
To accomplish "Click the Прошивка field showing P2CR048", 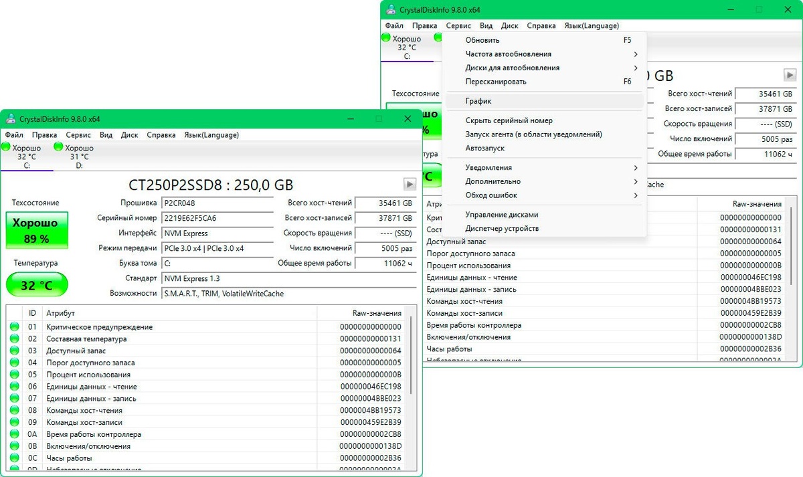I will coord(217,203).
